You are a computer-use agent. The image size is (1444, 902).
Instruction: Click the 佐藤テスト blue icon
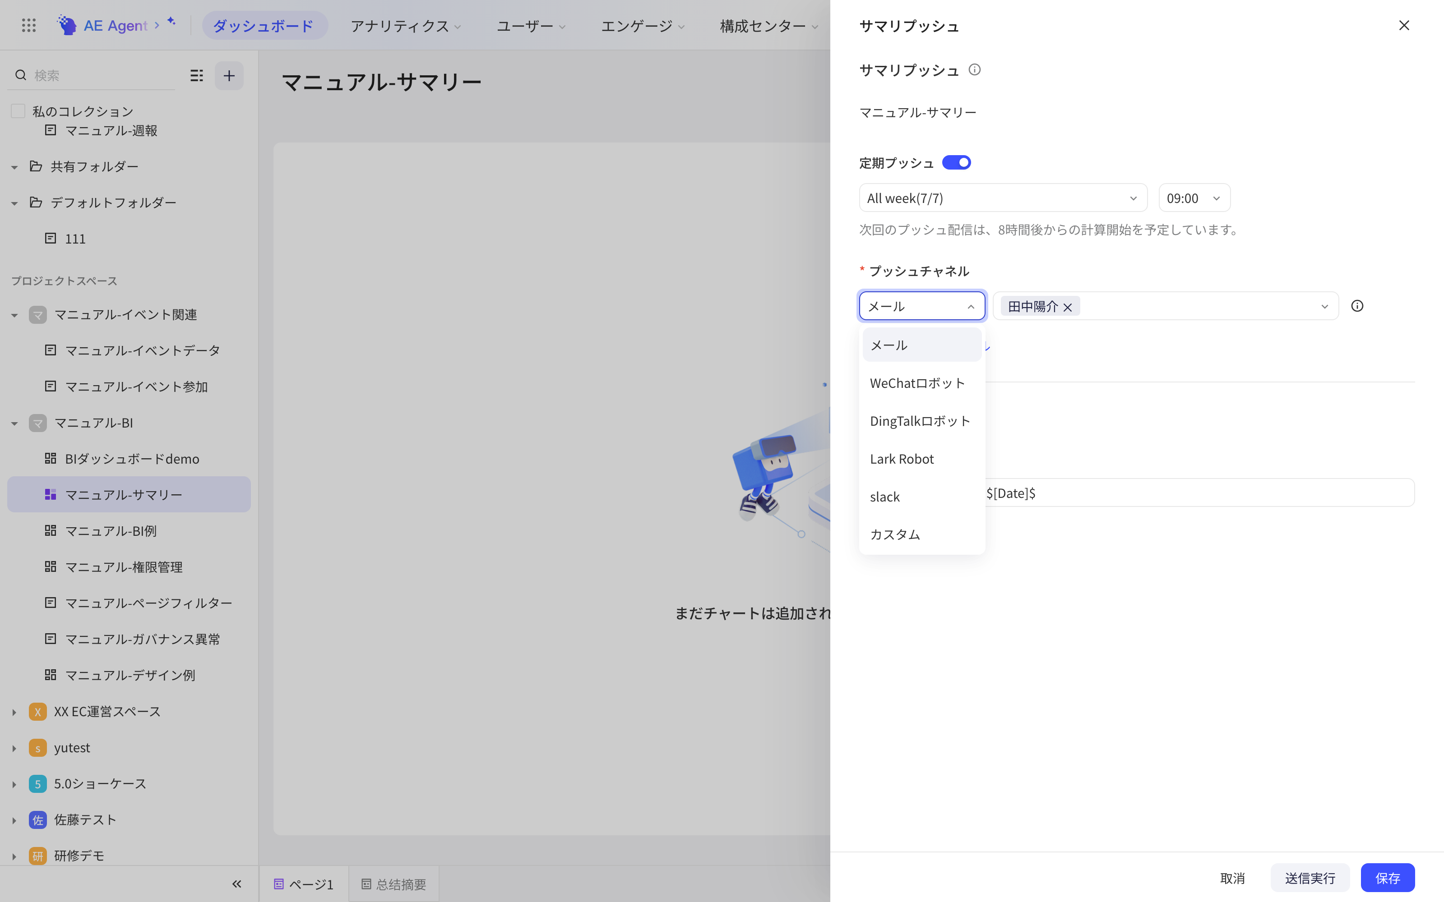tap(37, 819)
